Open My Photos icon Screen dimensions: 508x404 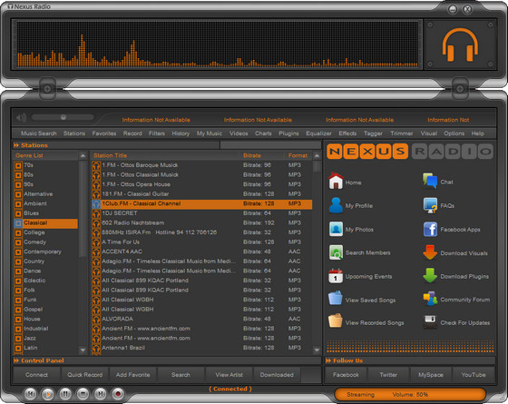(336, 229)
